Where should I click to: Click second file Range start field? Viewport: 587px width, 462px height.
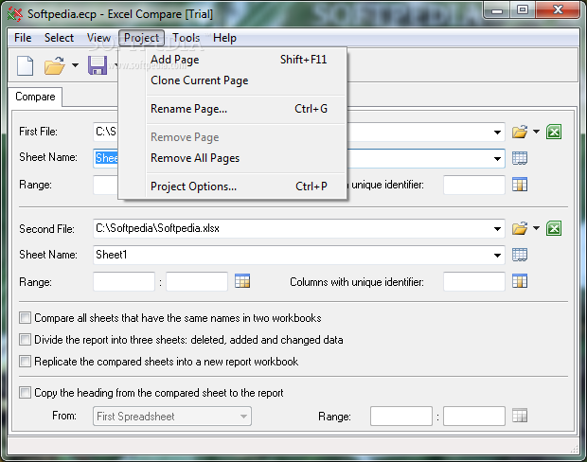pyautogui.click(x=124, y=281)
